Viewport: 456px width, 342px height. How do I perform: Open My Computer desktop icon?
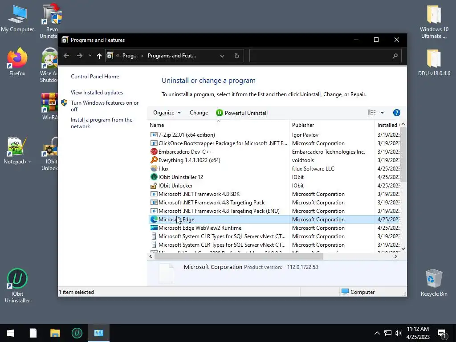(17, 18)
